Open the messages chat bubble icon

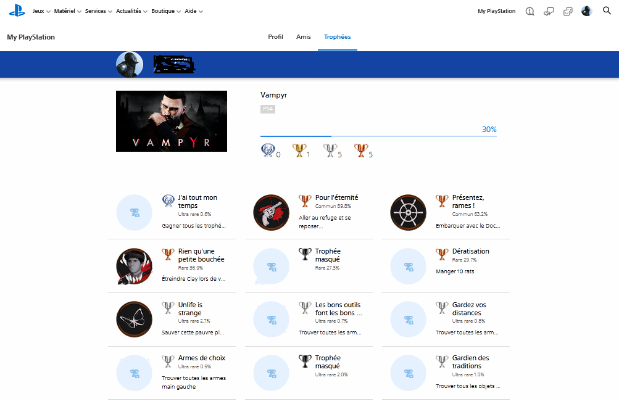click(549, 12)
